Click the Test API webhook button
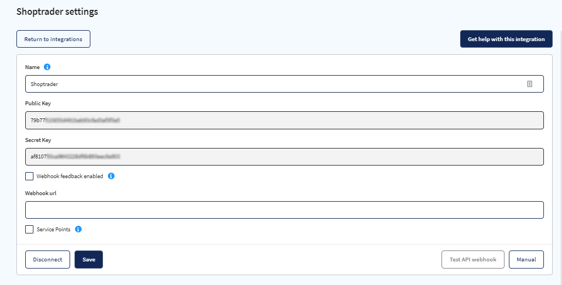 point(473,260)
